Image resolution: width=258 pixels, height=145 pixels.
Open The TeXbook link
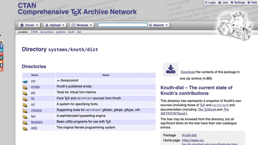(207, 109)
